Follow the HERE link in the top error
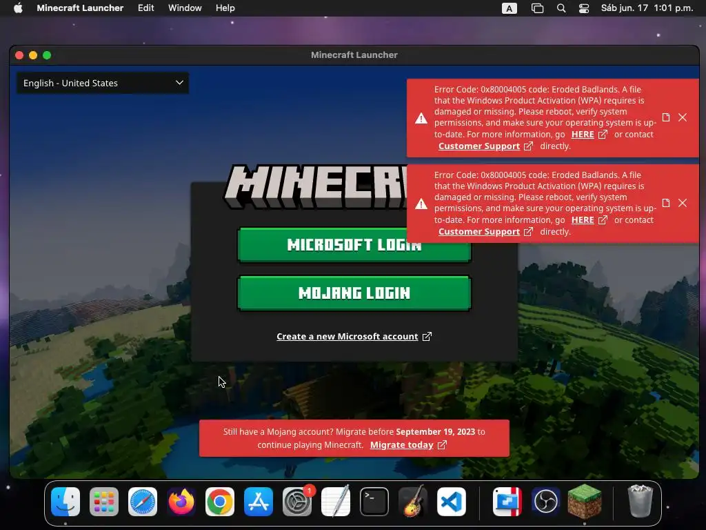The image size is (706, 530). click(x=583, y=135)
